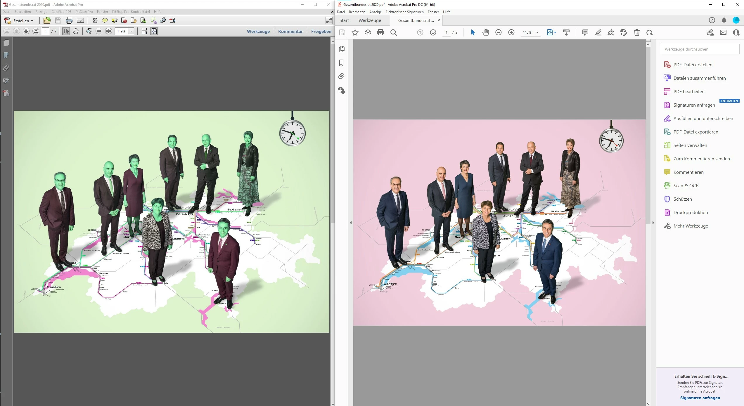Open the 119% zoom dropdown arrow

point(131,31)
